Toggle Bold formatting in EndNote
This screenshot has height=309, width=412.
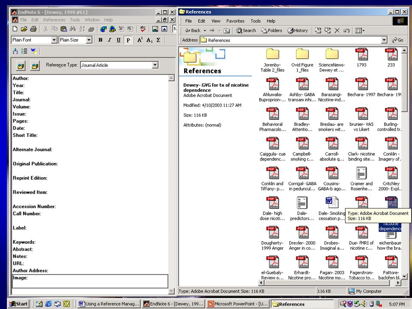[x=100, y=40]
